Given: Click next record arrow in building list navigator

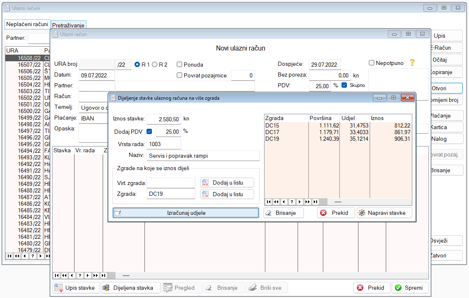Looking at the screenshot, I should coord(300,202).
